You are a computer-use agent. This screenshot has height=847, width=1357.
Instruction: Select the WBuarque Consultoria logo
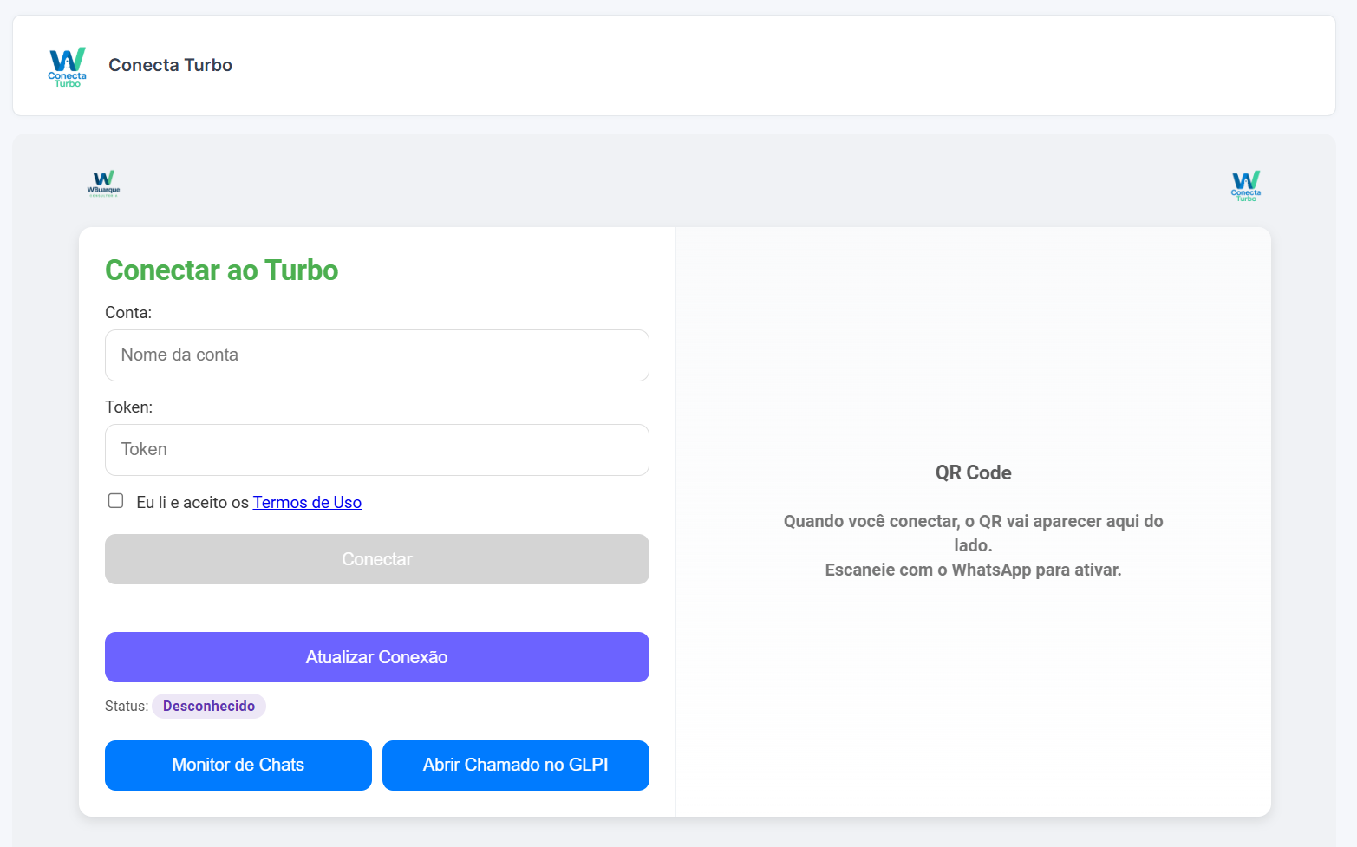point(103,184)
